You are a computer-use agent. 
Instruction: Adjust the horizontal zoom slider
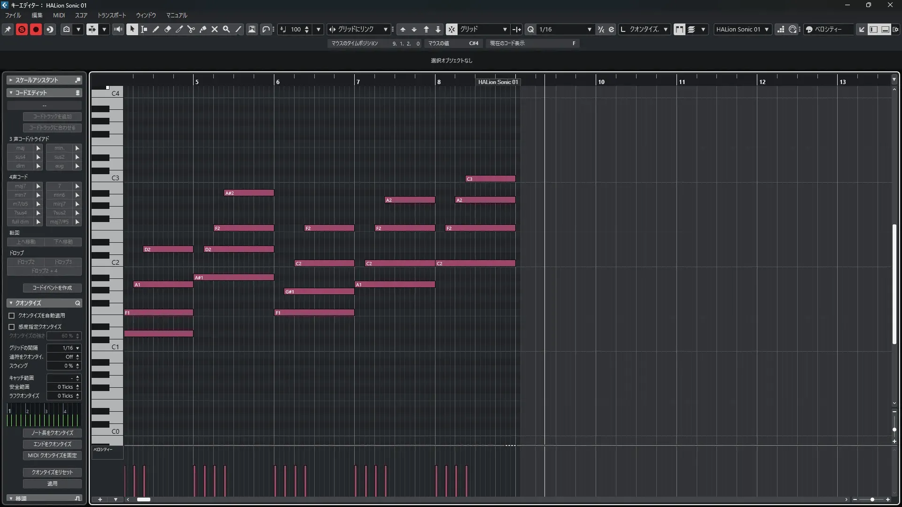(872, 499)
